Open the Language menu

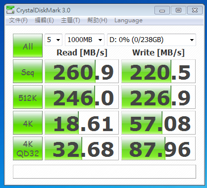(x=128, y=20)
